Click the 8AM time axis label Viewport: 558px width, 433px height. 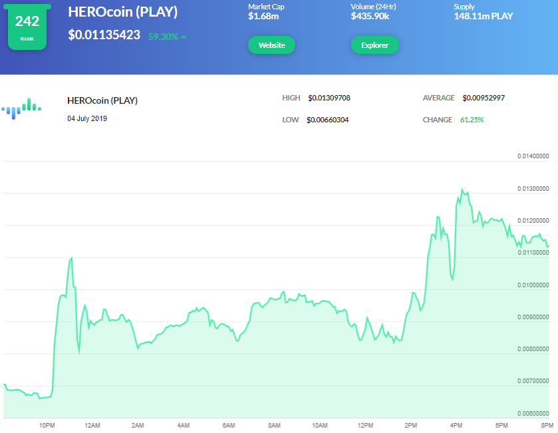(x=275, y=426)
